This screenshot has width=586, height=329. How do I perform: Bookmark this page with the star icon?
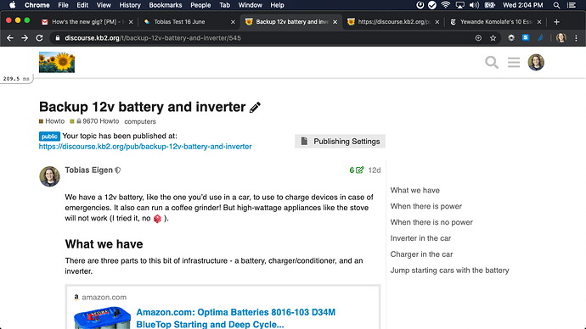coord(493,38)
